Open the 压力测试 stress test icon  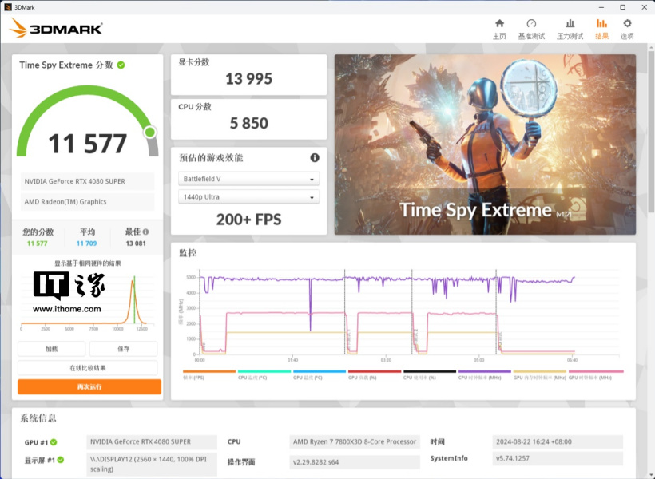point(570,29)
